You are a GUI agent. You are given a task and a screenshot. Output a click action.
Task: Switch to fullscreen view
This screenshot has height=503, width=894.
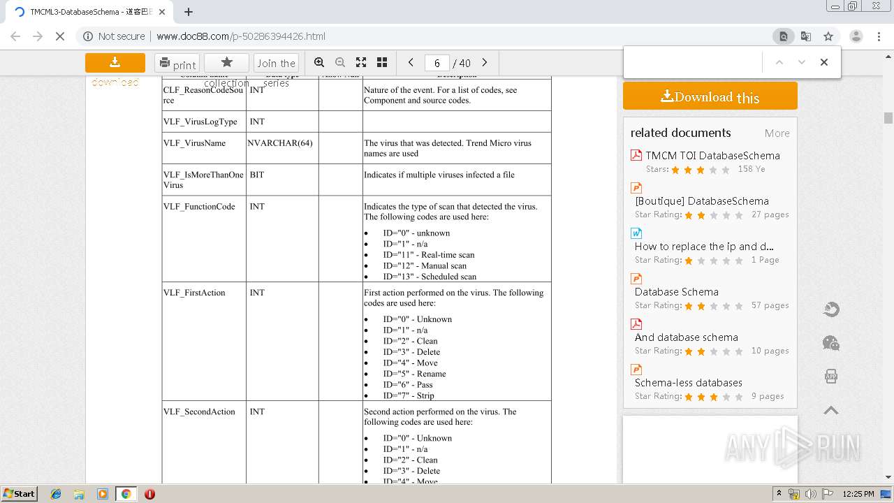(x=361, y=62)
